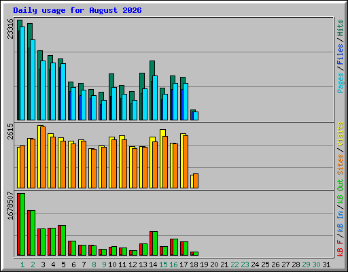Image resolution: width=348 pixels, height=272 pixels.
Task: Click day 6 label on x-axis
Action: (73, 265)
